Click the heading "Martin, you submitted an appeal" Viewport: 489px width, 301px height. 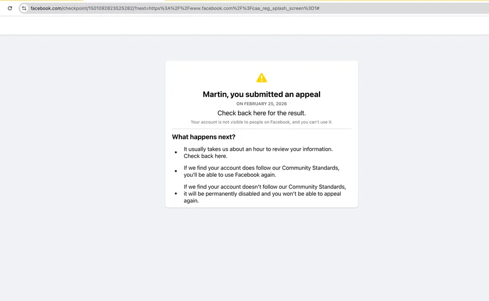tap(261, 94)
